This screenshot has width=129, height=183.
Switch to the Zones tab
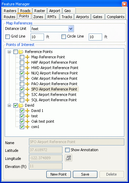38,17
